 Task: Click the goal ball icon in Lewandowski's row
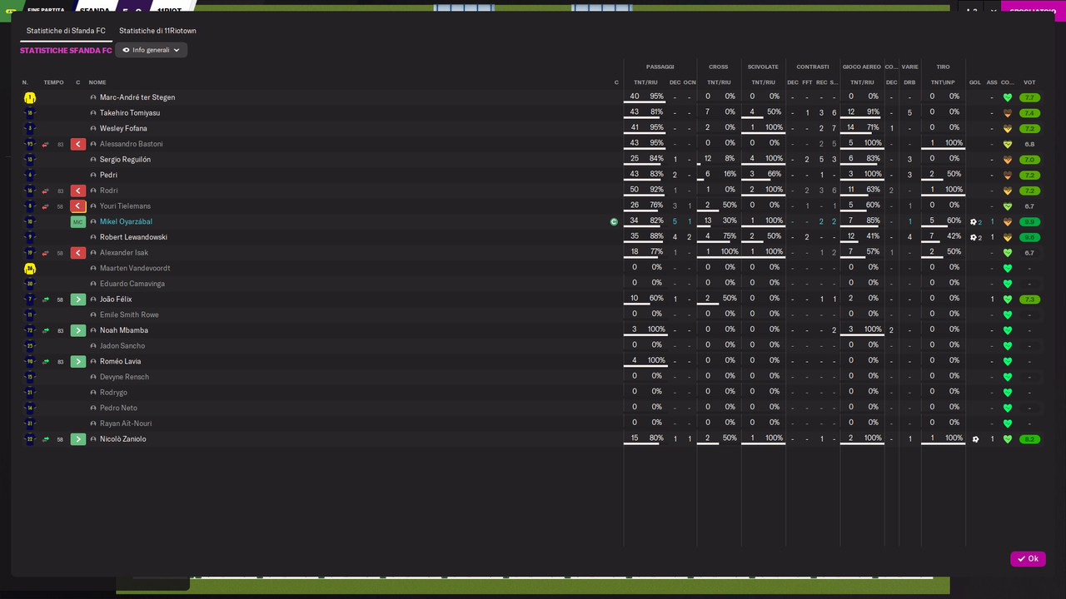973,238
